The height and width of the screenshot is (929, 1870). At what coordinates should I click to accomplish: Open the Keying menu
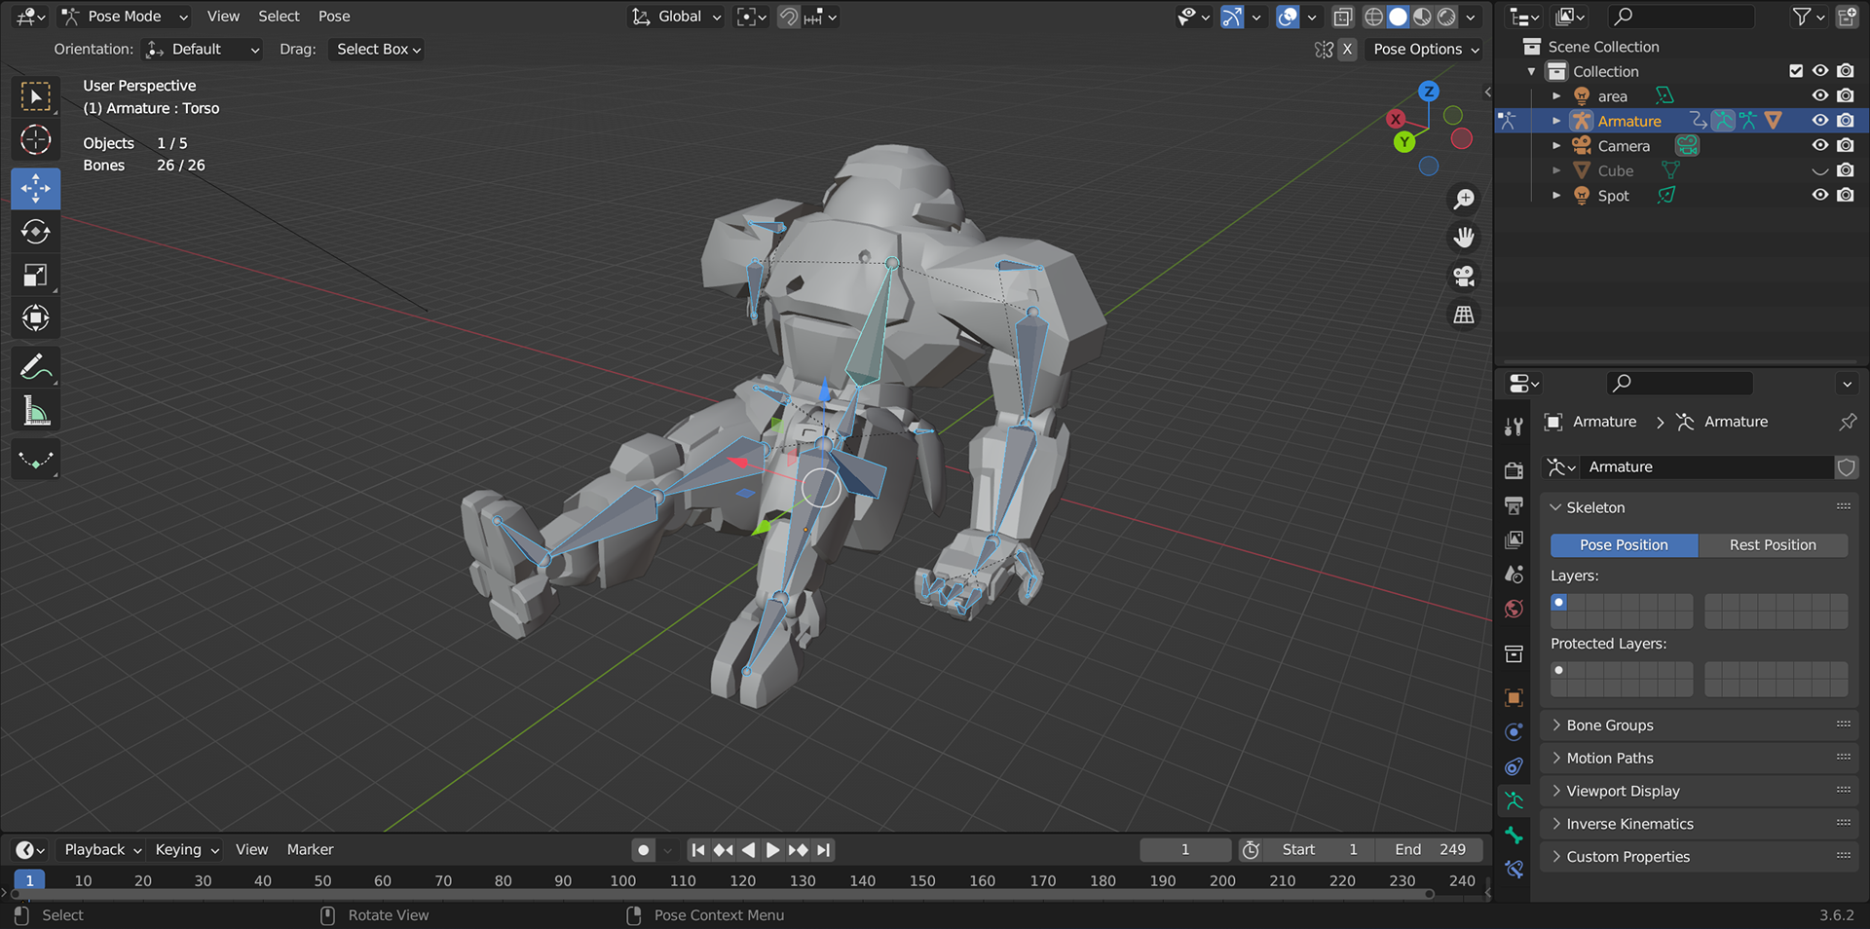click(x=187, y=850)
